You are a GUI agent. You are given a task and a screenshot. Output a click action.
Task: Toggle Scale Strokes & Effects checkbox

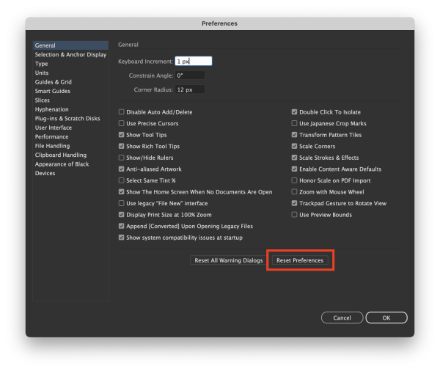[295, 158]
